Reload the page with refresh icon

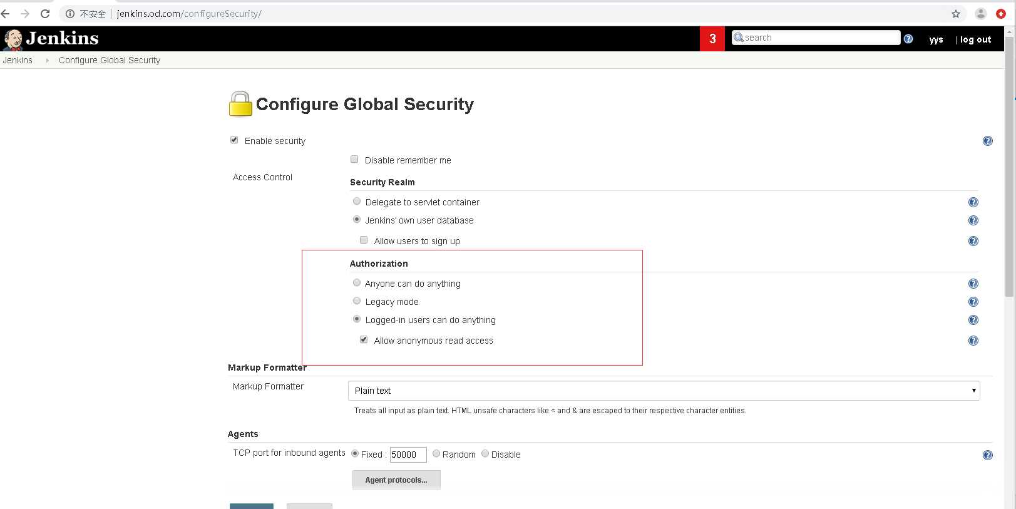click(x=45, y=14)
